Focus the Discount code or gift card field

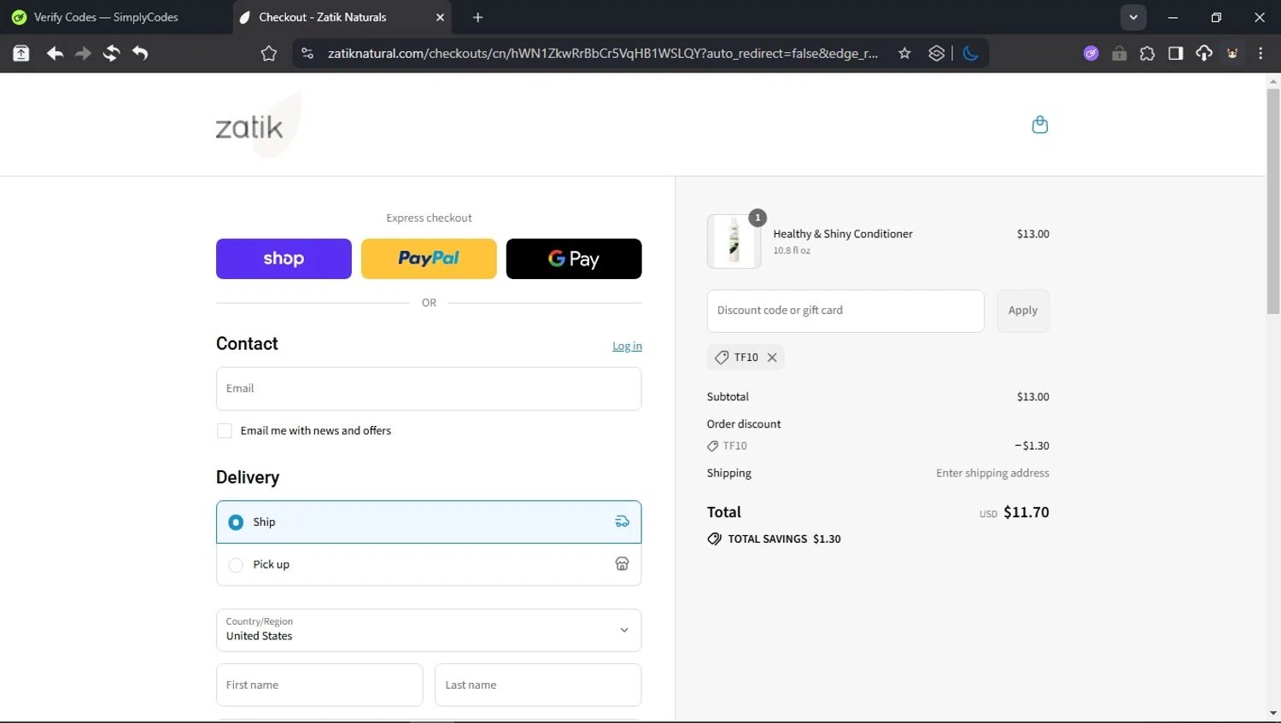845,311
